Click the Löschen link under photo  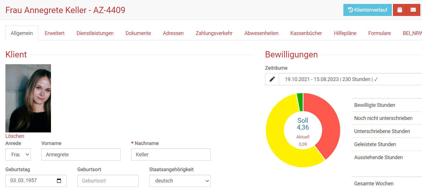(15, 136)
